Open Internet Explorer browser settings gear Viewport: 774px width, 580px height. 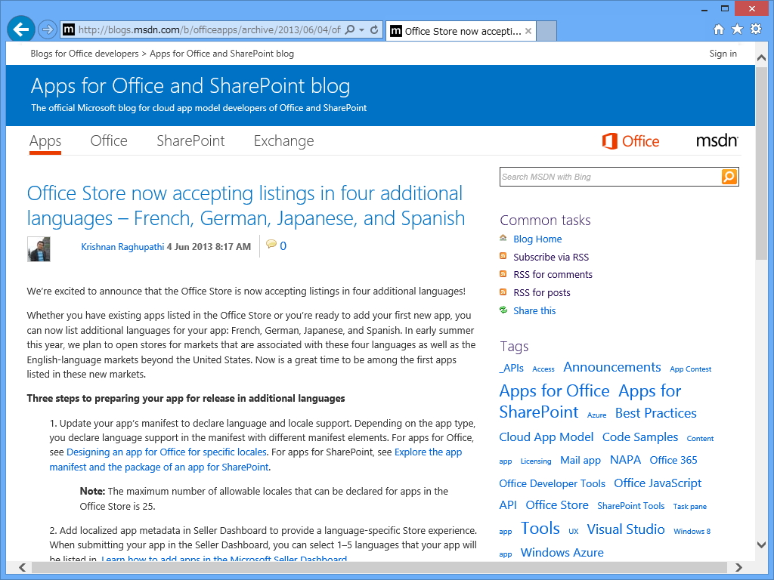pos(755,29)
